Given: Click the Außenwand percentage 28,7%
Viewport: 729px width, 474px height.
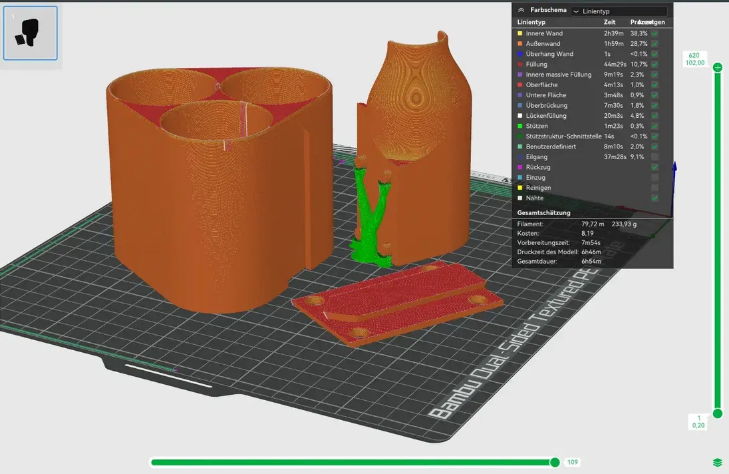Looking at the screenshot, I should tap(639, 44).
